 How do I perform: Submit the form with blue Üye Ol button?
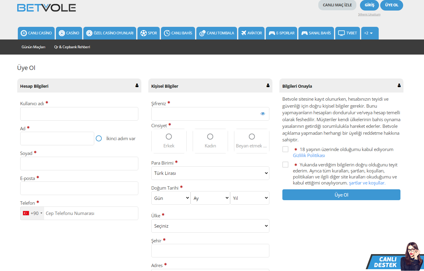[x=341, y=195]
